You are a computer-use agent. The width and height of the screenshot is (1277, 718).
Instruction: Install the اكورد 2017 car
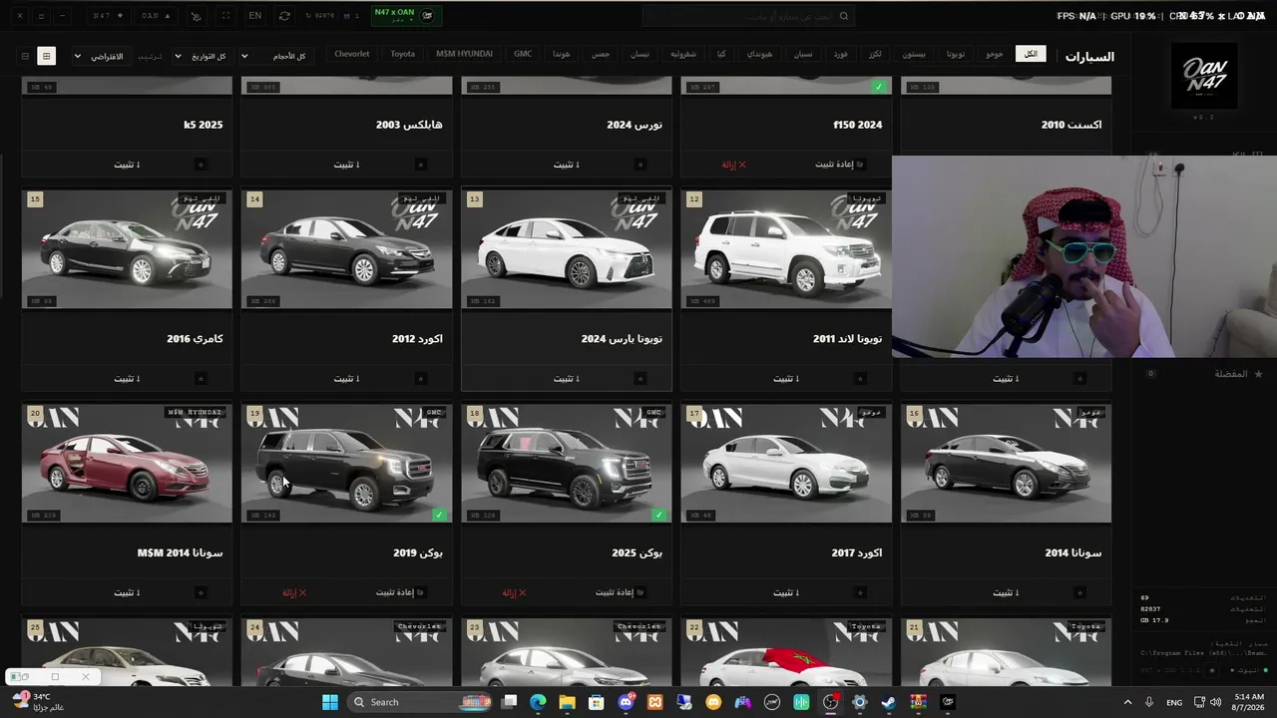tap(786, 592)
